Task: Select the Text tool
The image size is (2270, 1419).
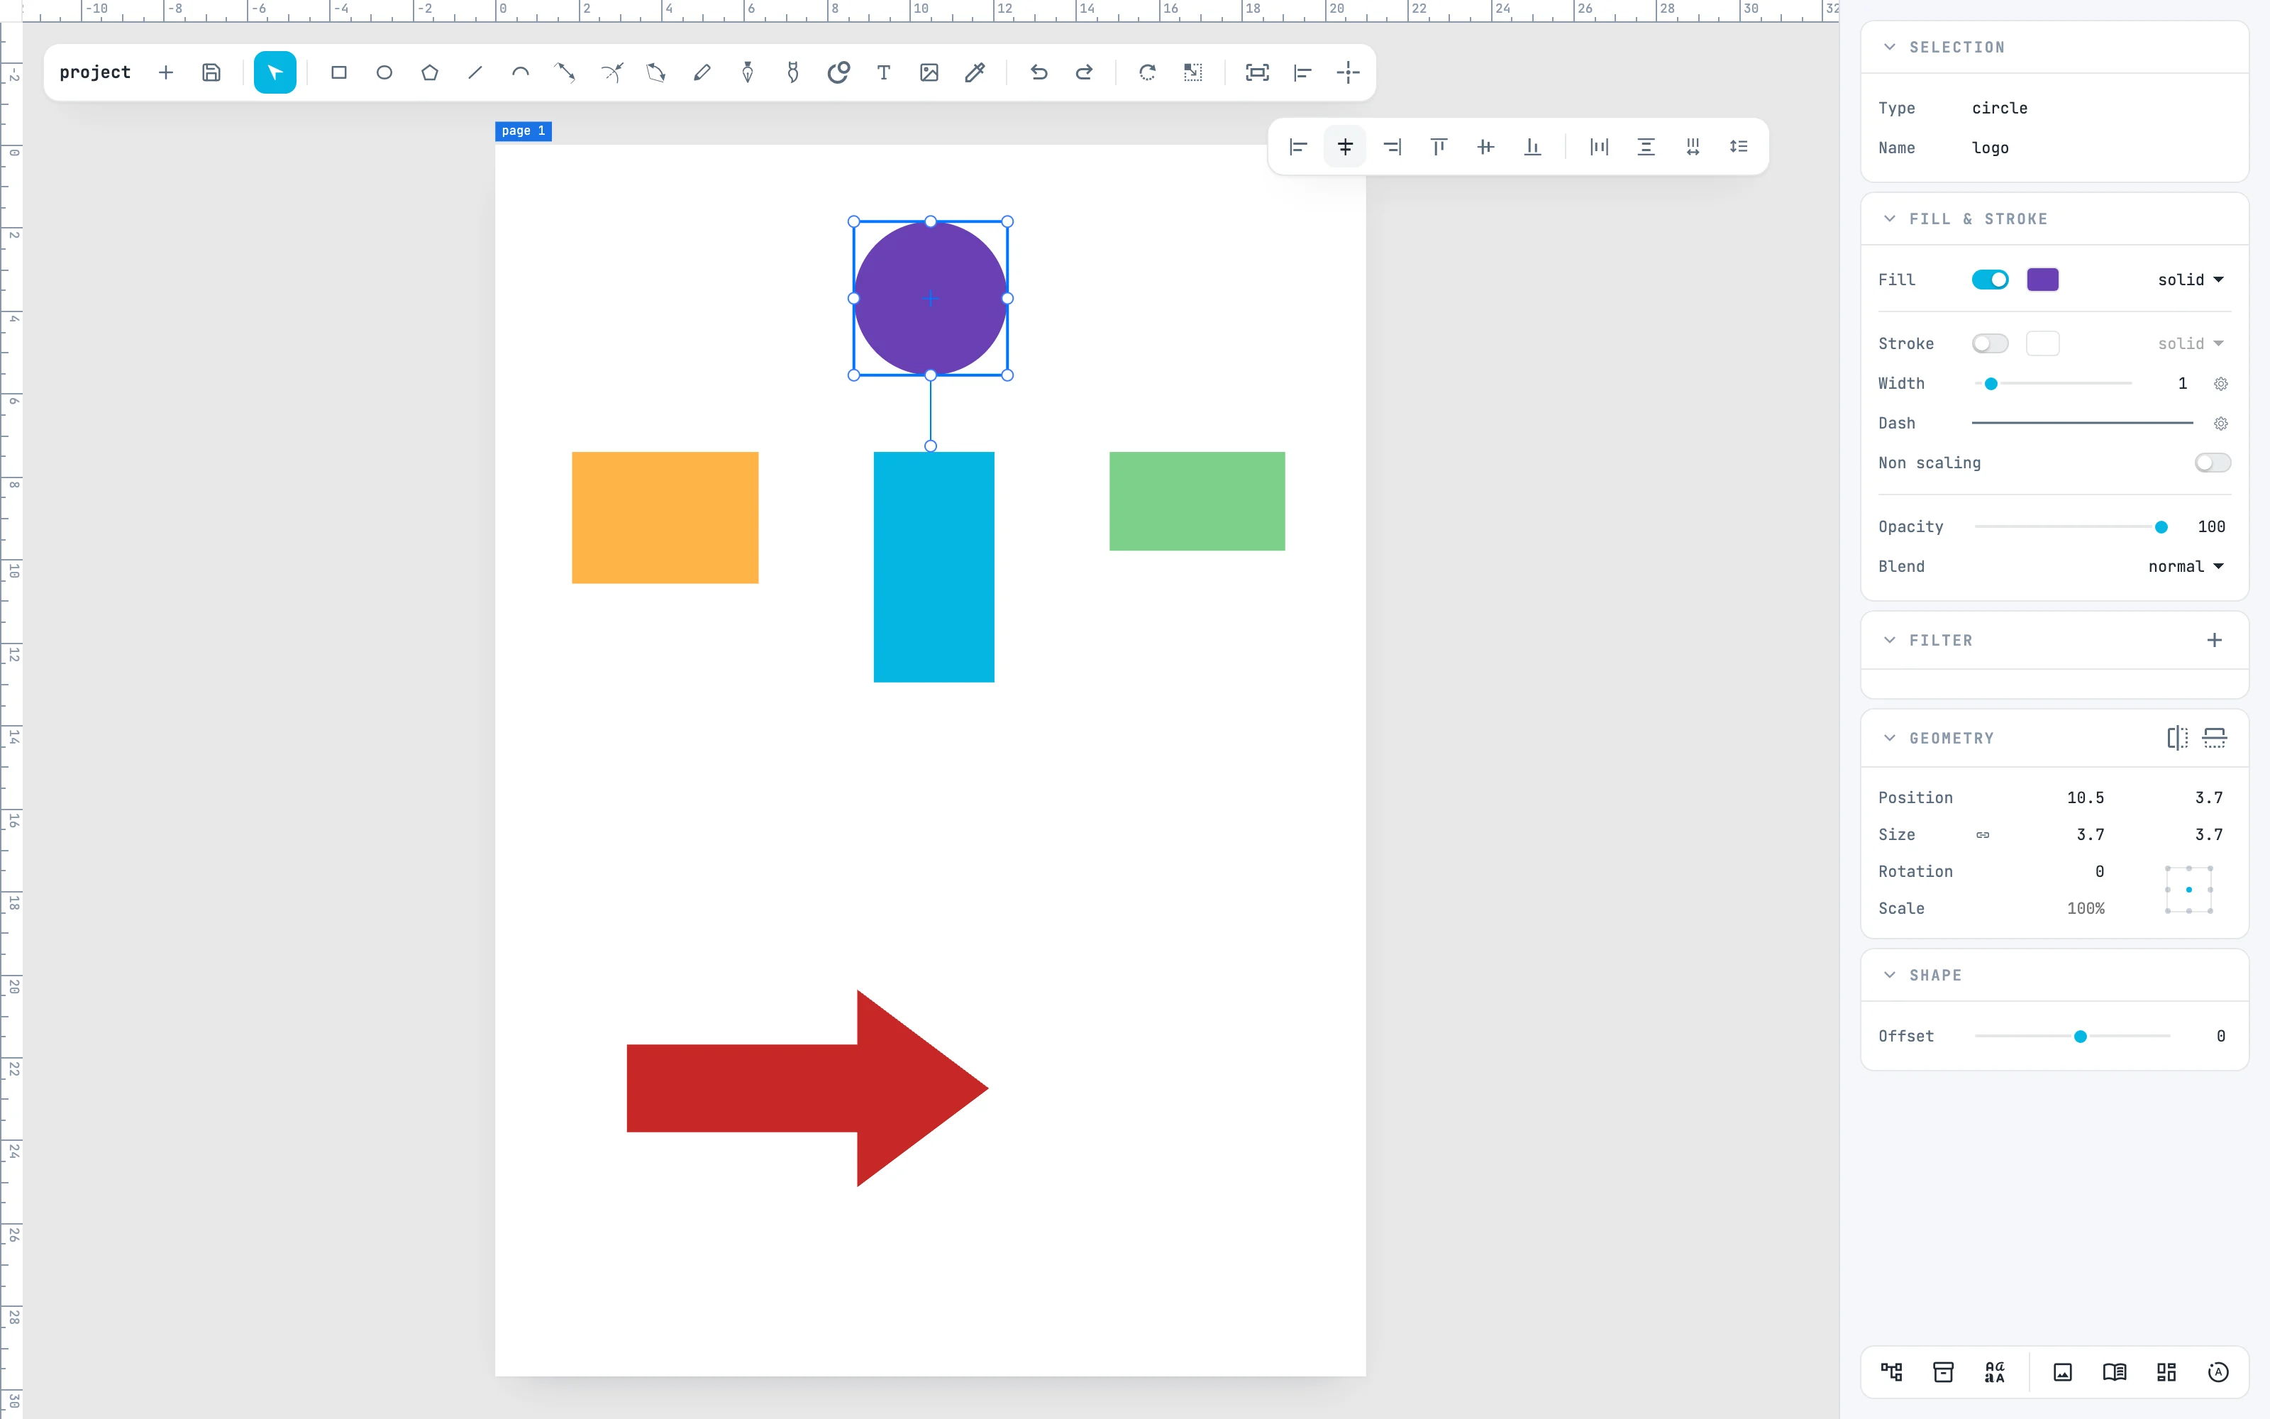Action: (x=884, y=72)
